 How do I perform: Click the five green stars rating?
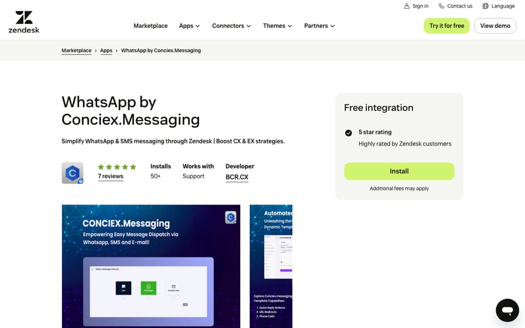pyautogui.click(x=117, y=167)
